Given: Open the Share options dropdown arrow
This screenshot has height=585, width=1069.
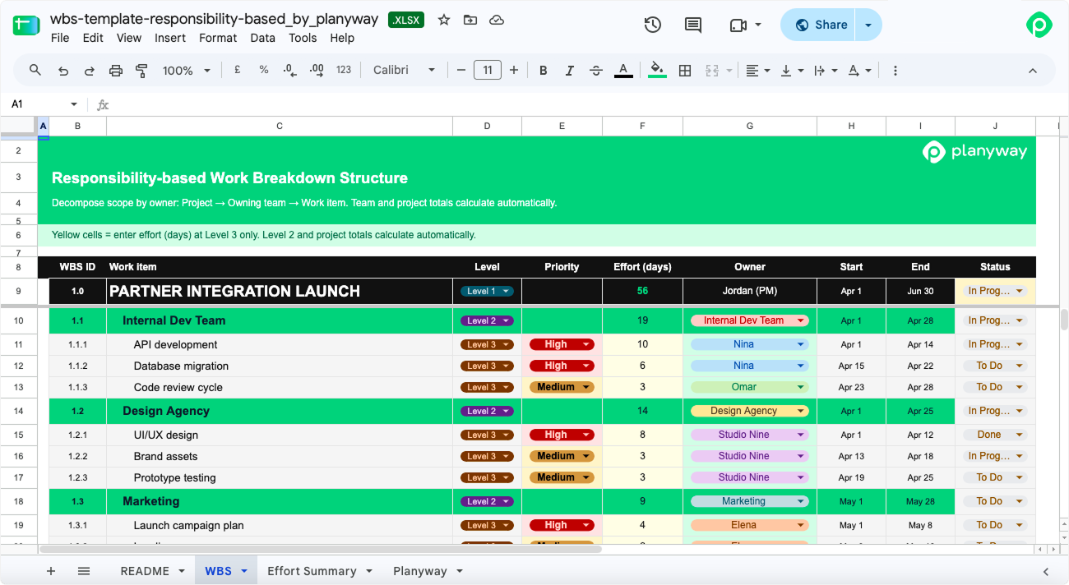Looking at the screenshot, I should pyautogui.click(x=868, y=25).
